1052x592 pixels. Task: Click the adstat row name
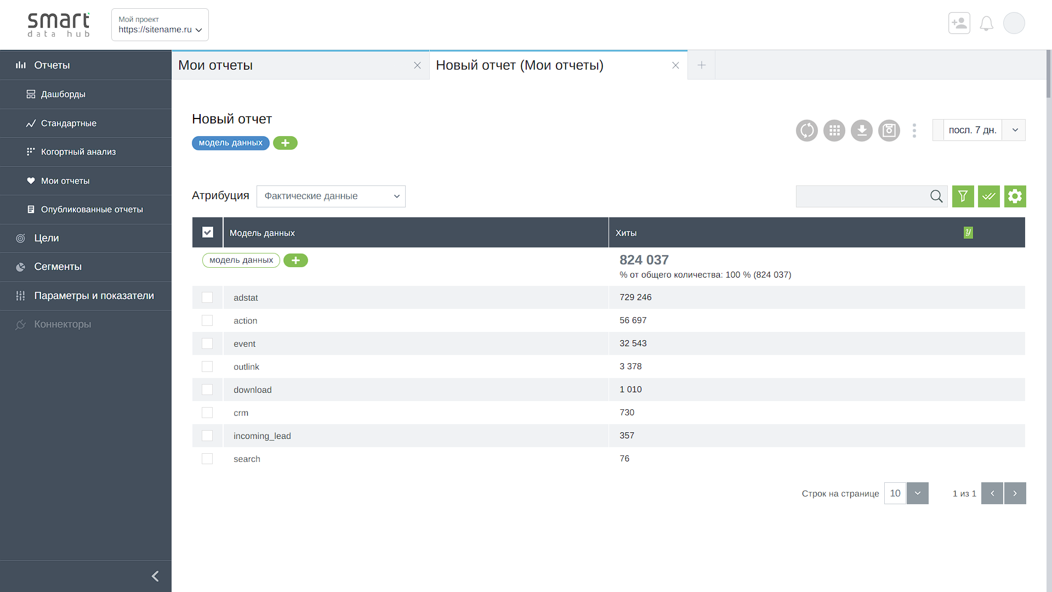point(246,298)
